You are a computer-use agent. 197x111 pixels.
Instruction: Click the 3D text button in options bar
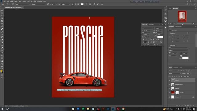[x=102, y=4]
